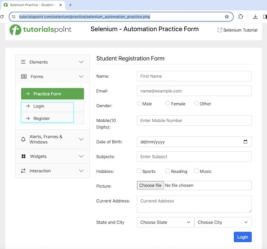The height and width of the screenshot is (249, 267).
Task: Tick the Music hobby checkbox
Action: pyautogui.click(x=196, y=171)
